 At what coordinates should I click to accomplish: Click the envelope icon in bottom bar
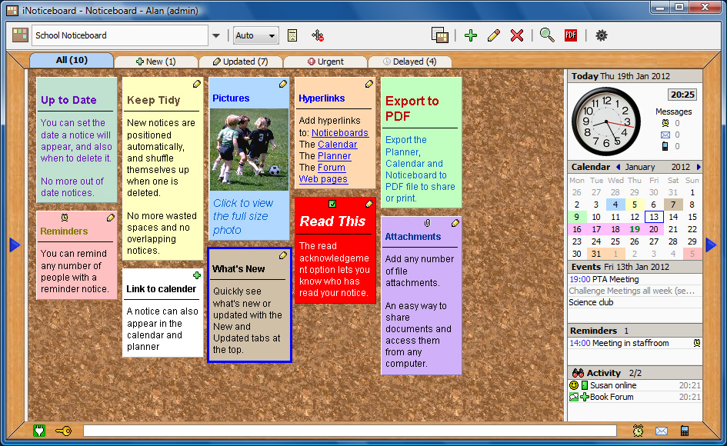tap(661, 431)
